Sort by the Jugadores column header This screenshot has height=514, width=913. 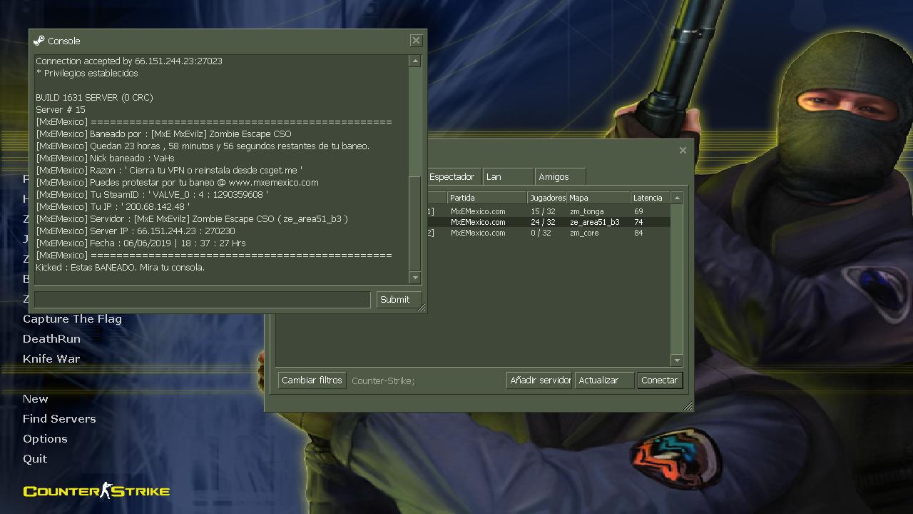(547, 198)
